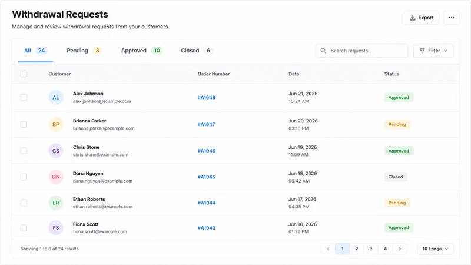The image size is (471, 265).
Task: Click email fiona.scott@example.com
Action: 99,231
